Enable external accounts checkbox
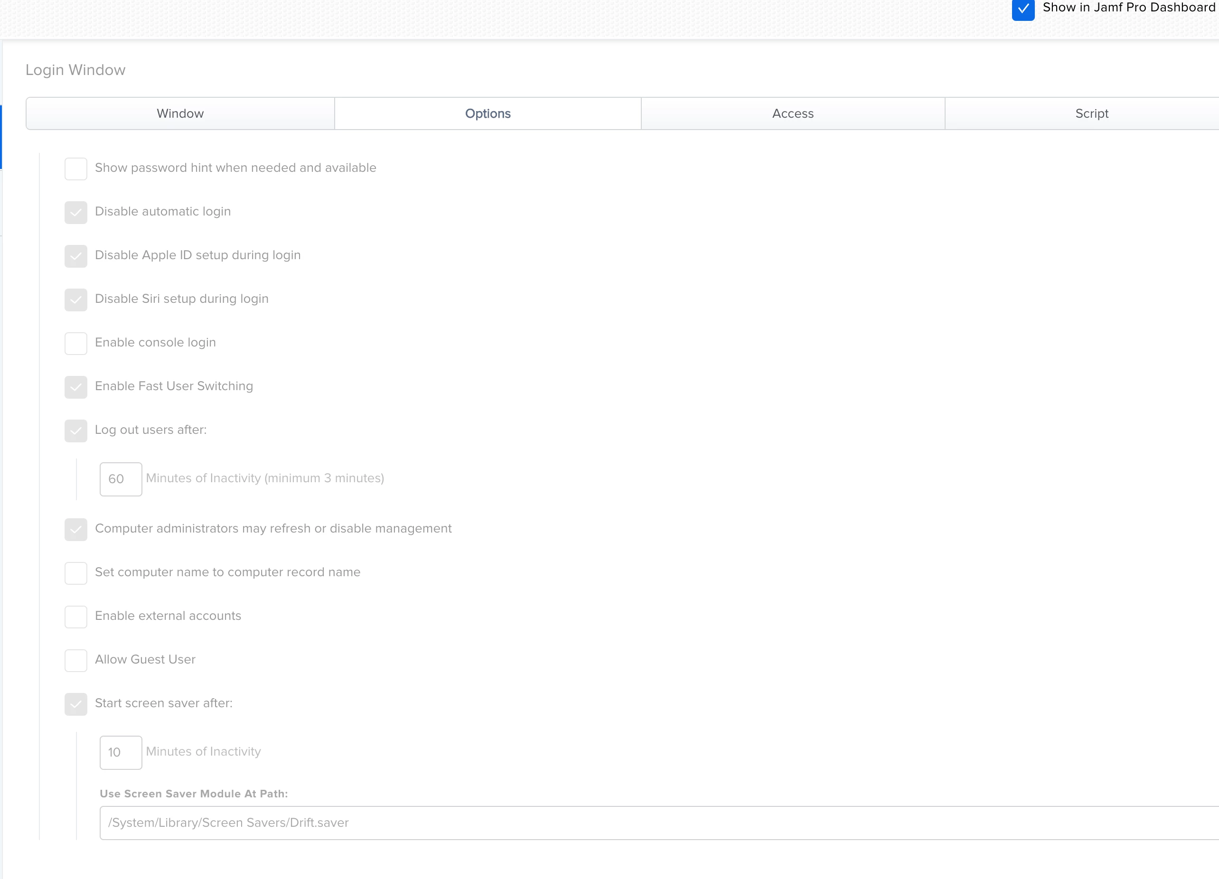This screenshot has height=879, width=1219. (x=76, y=616)
